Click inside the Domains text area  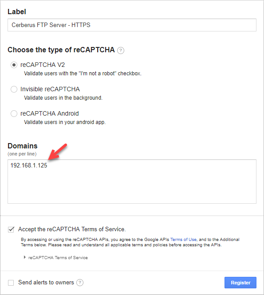point(132,182)
